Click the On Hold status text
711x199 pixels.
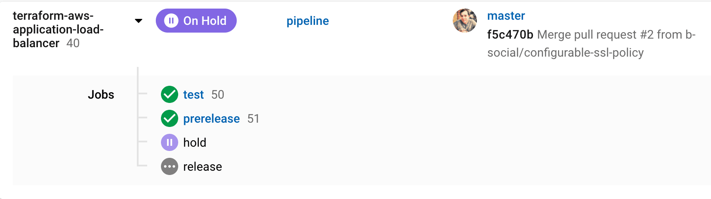coord(205,21)
